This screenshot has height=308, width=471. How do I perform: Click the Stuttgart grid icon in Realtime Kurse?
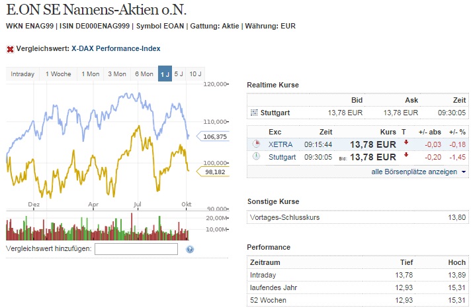[254, 113]
